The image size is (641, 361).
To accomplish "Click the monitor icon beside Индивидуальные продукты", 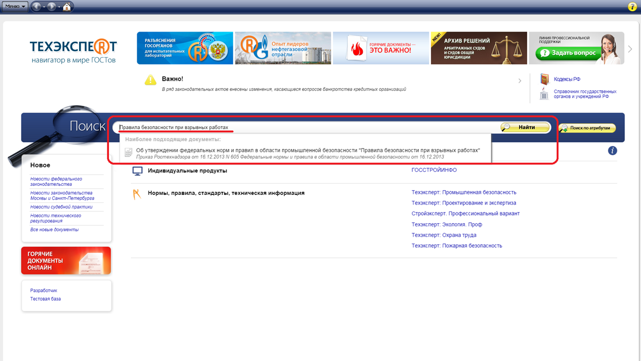I will point(137,171).
